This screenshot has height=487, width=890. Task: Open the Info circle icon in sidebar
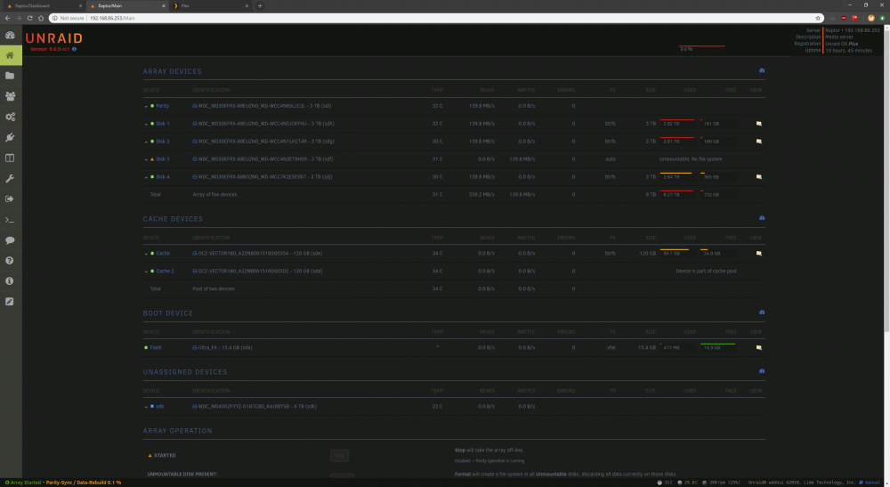click(10, 281)
